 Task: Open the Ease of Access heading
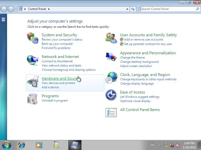(x=132, y=92)
